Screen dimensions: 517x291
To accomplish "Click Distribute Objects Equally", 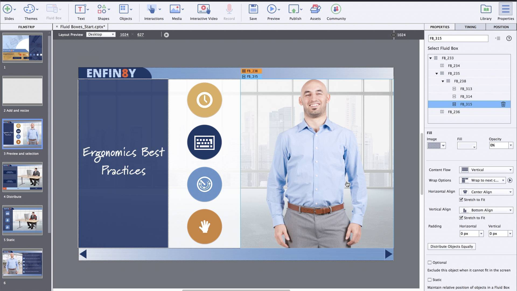I will click(451, 246).
